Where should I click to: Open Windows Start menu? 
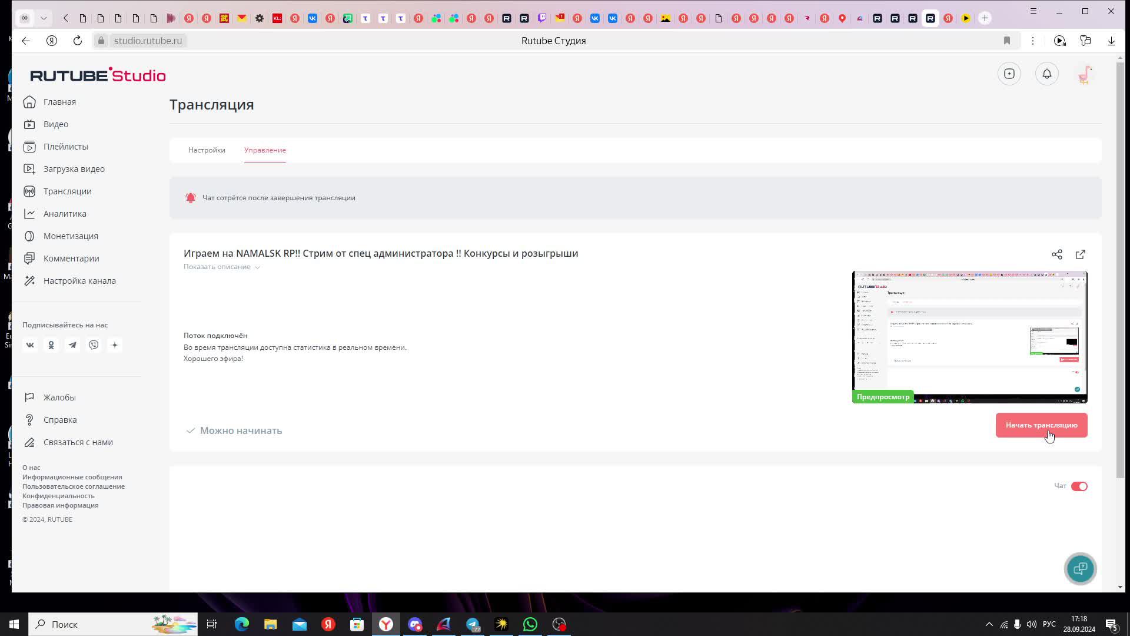14,624
